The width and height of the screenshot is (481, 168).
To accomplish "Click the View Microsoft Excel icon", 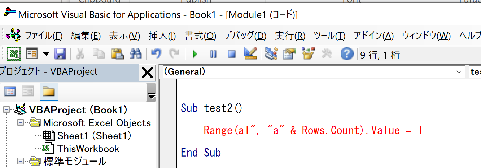I will pos(14,55).
